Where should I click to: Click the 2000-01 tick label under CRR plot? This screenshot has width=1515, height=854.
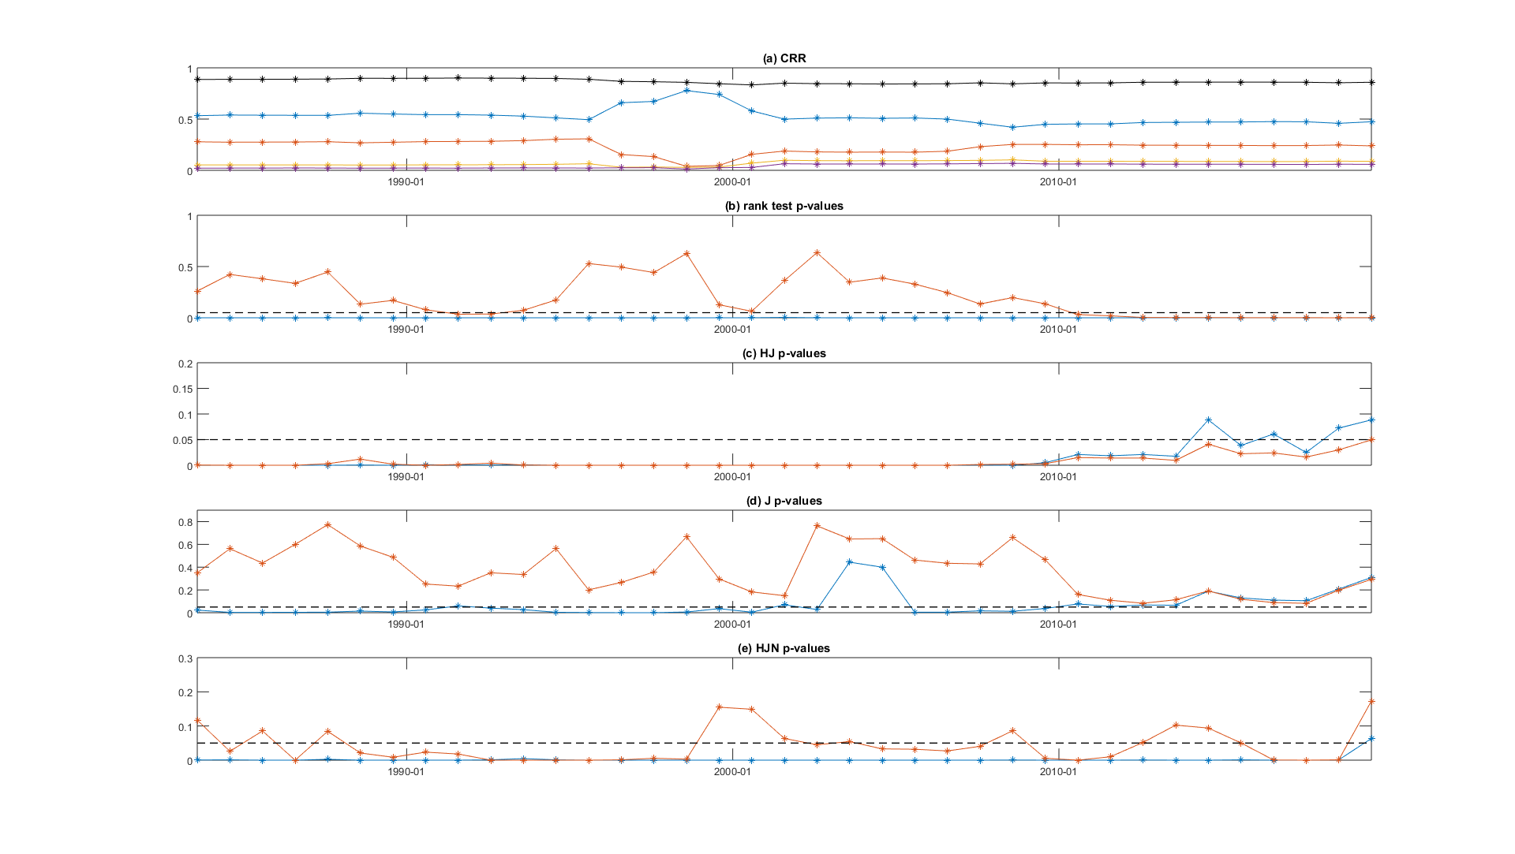click(x=732, y=182)
